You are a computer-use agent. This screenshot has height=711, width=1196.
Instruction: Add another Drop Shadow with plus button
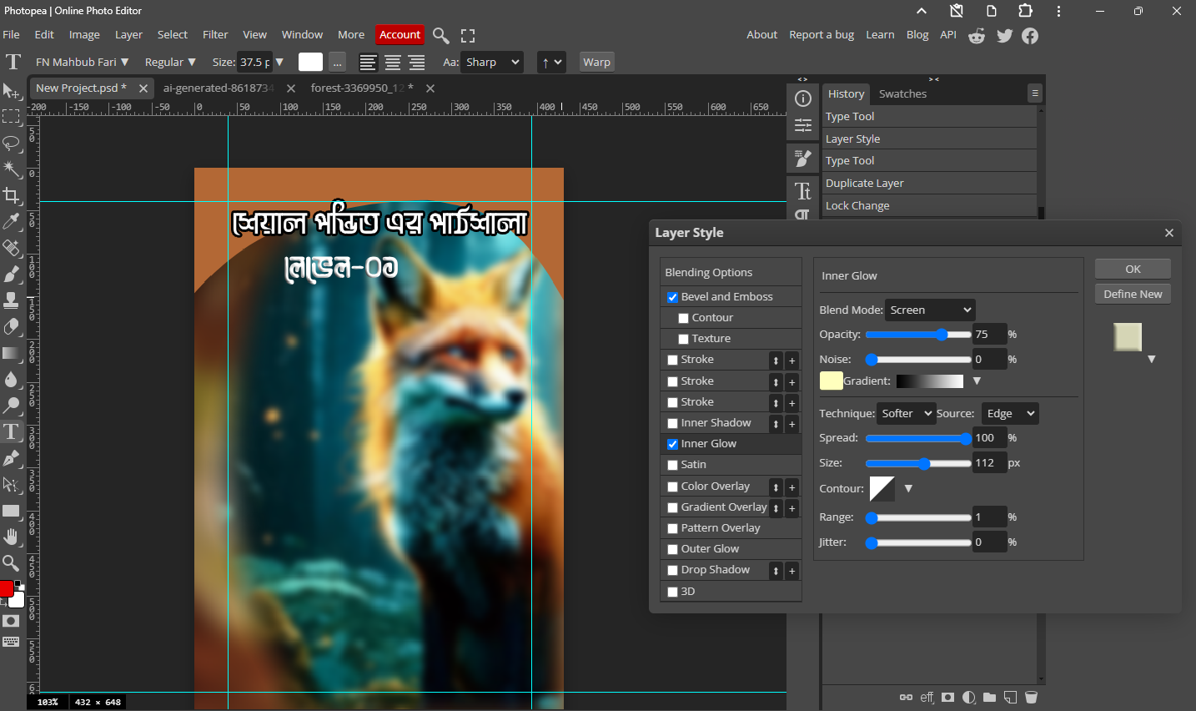point(792,571)
